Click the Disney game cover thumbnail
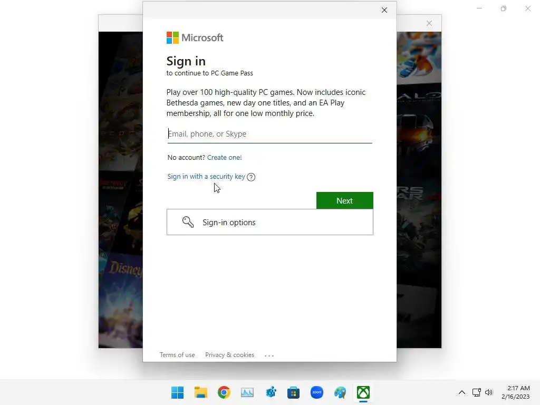 (121, 300)
